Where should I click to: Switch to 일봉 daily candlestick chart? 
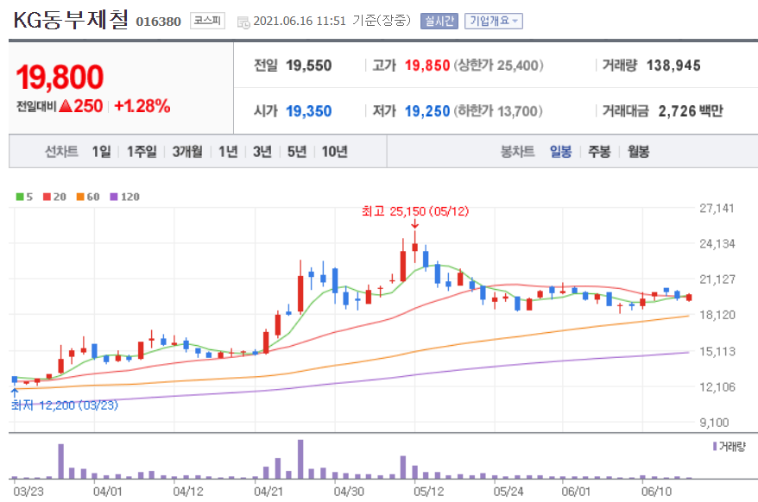(x=561, y=152)
